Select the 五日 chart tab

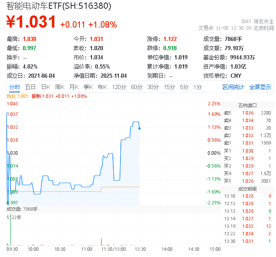[30, 87]
